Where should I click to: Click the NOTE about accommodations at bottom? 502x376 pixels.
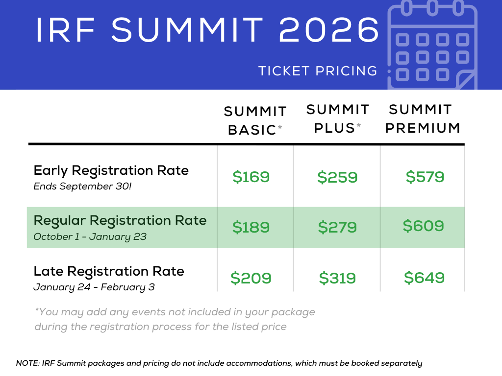(219, 363)
